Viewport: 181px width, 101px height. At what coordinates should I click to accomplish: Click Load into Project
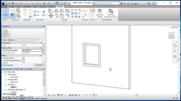(x=100, y=13)
